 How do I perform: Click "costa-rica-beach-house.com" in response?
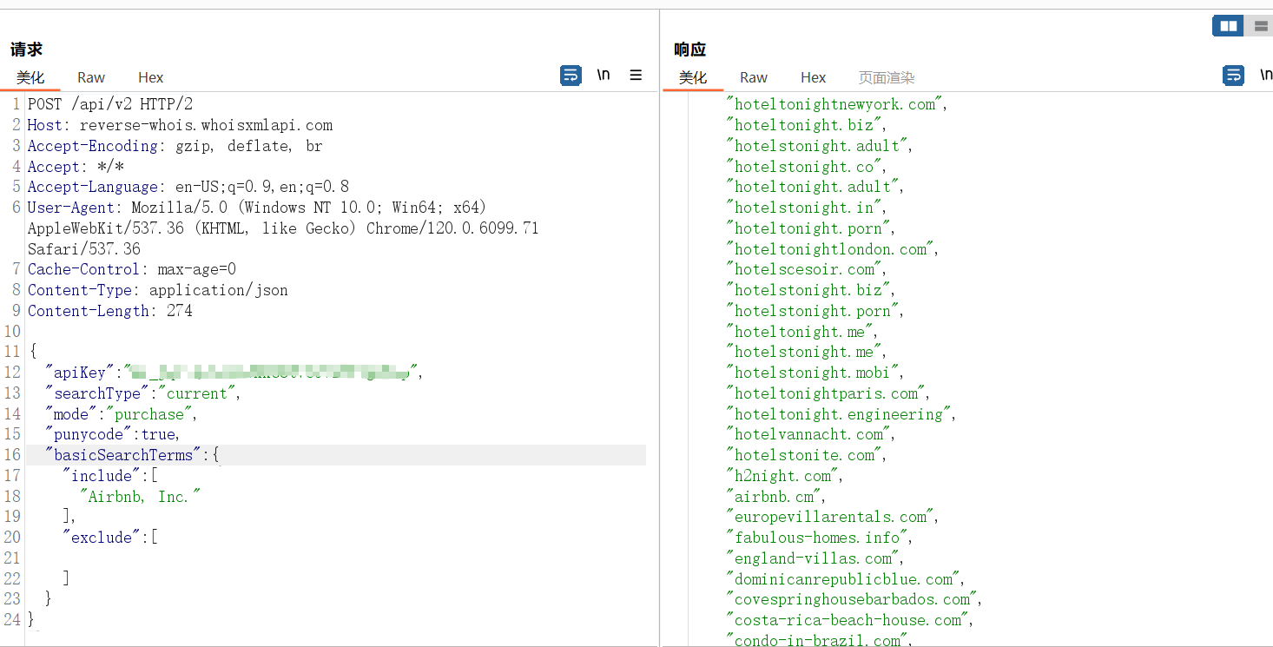point(848,620)
